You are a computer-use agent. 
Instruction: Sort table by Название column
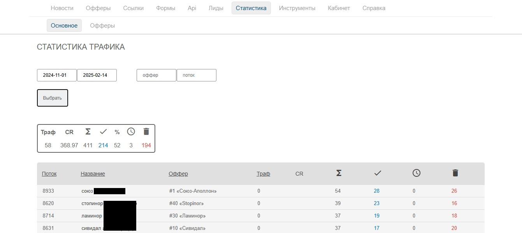pos(93,174)
